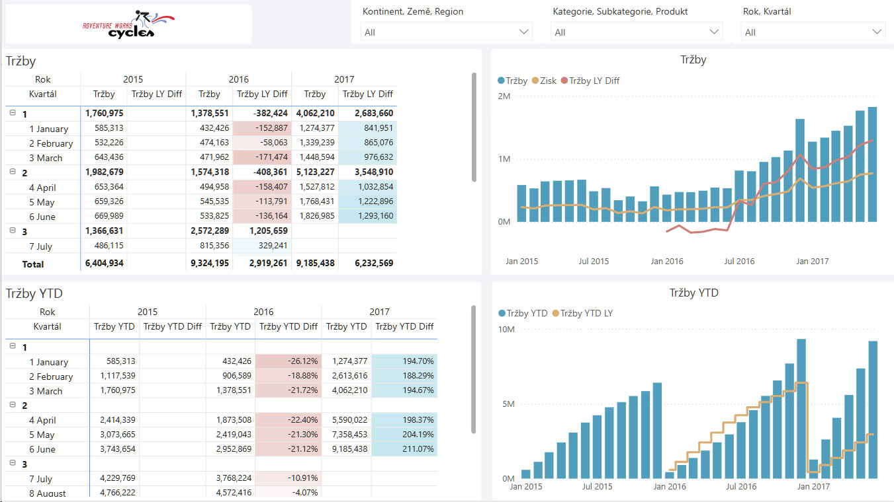This screenshot has height=502, width=894.
Task: Open the Kontinent, Země, Region dropdown
Action: (x=447, y=32)
